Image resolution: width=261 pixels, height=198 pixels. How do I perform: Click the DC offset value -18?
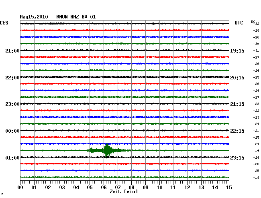coord(256,178)
